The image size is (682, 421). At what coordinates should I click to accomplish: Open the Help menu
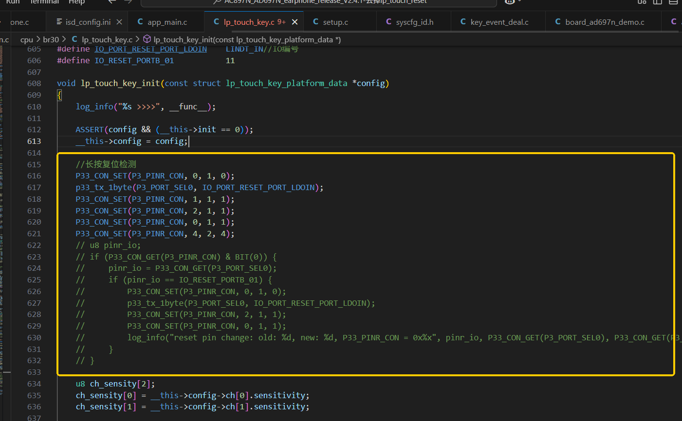click(76, 2)
